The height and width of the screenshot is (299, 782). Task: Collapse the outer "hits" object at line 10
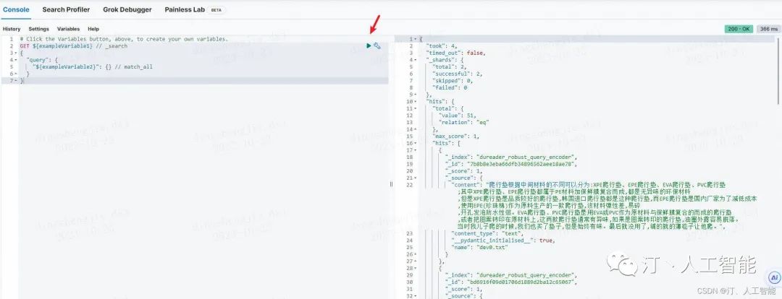tap(415, 101)
